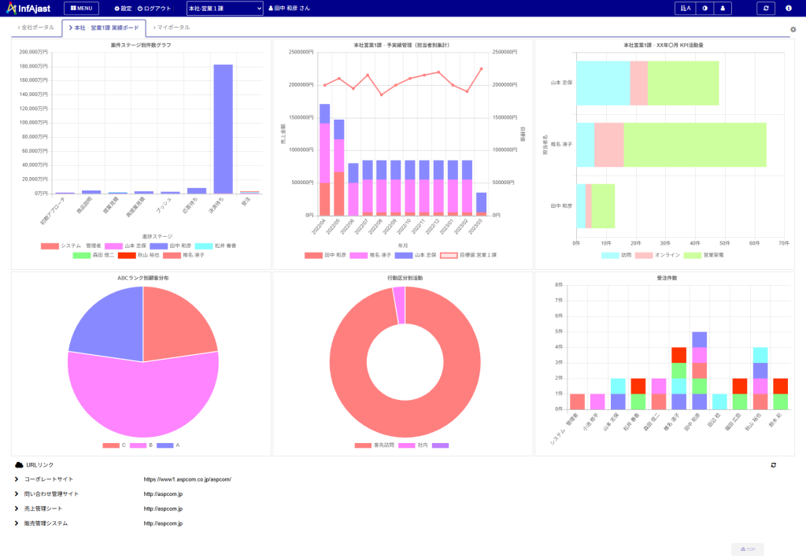Viewport: 806px width, 558px height.
Task: Click the info icon in header
Action: tap(789, 8)
